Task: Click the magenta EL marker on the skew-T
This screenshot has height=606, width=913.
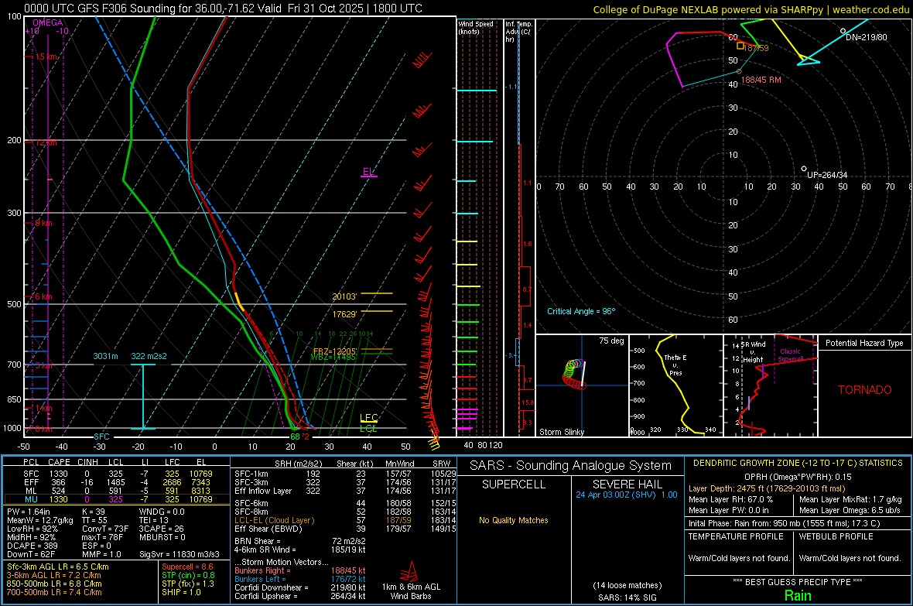Action: click(368, 172)
